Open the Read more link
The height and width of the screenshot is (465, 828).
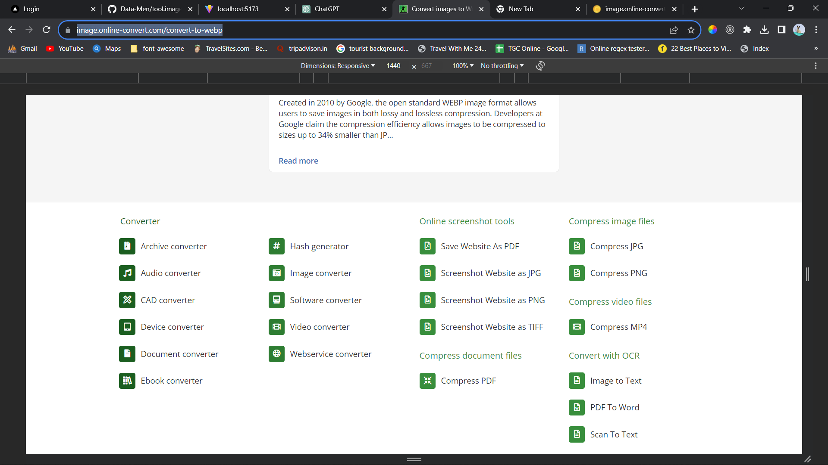pos(298,161)
